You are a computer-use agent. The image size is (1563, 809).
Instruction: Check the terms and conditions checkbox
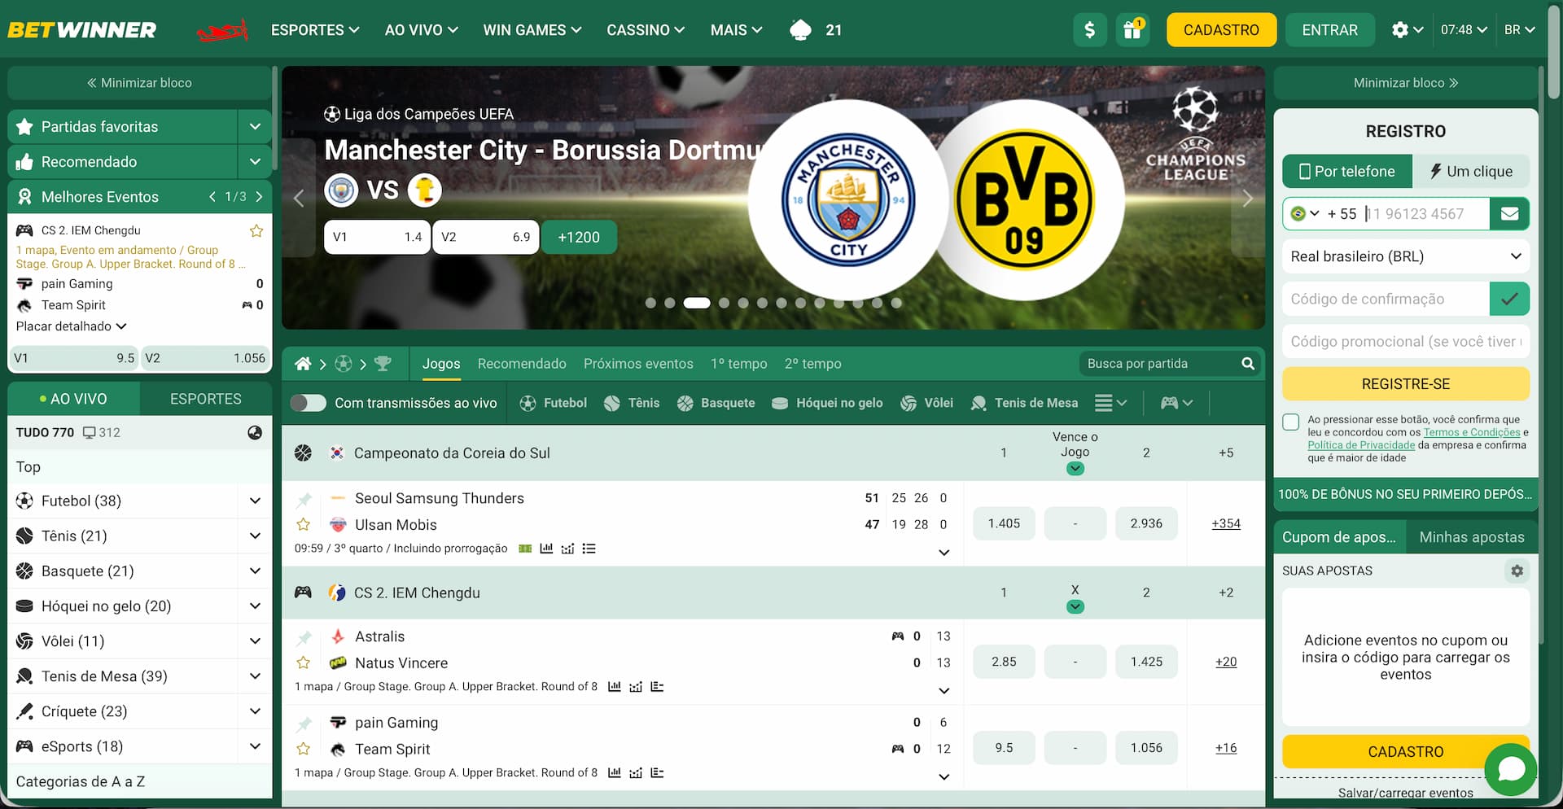coord(1291,422)
